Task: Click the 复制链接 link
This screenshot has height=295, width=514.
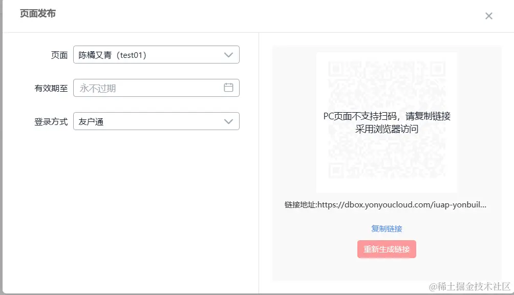Action: [x=387, y=228]
